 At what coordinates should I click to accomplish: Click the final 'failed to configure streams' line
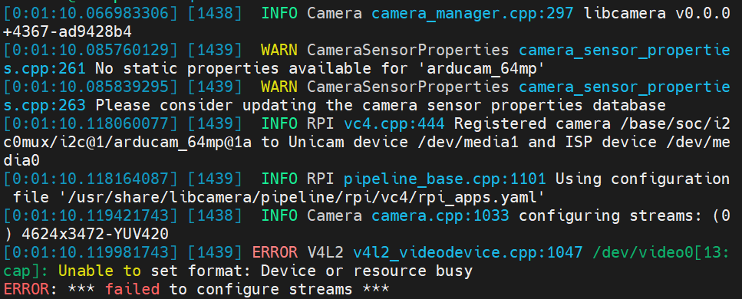pos(196,289)
